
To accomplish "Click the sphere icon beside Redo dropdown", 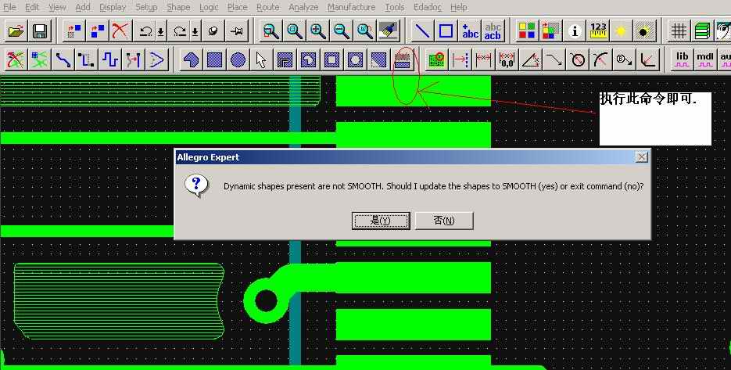I will 213,31.
